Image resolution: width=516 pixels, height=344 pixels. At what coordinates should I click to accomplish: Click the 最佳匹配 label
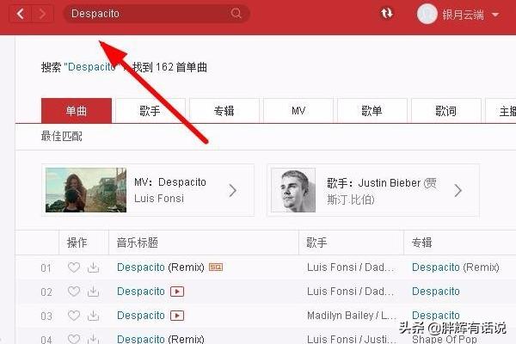pyautogui.click(x=62, y=136)
